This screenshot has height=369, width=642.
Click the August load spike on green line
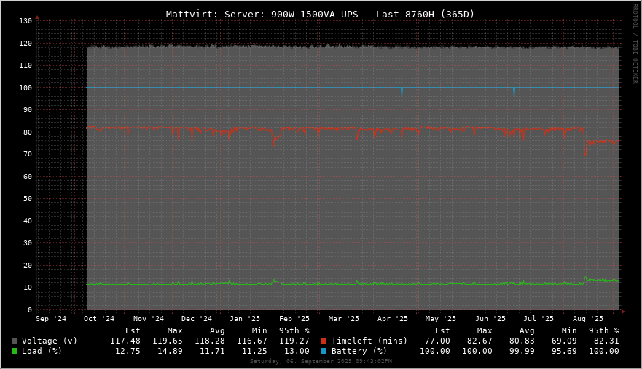(x=585, y=278)
